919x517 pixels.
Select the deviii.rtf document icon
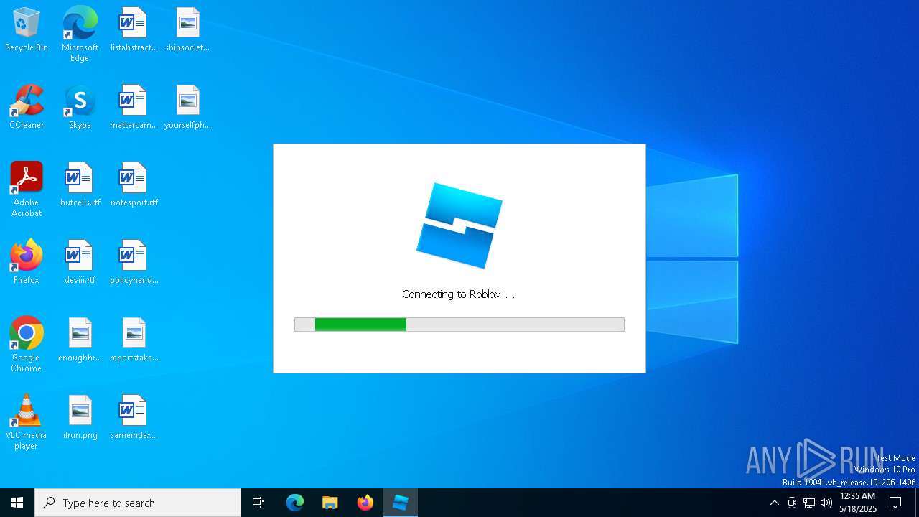(x=80, y=263)
